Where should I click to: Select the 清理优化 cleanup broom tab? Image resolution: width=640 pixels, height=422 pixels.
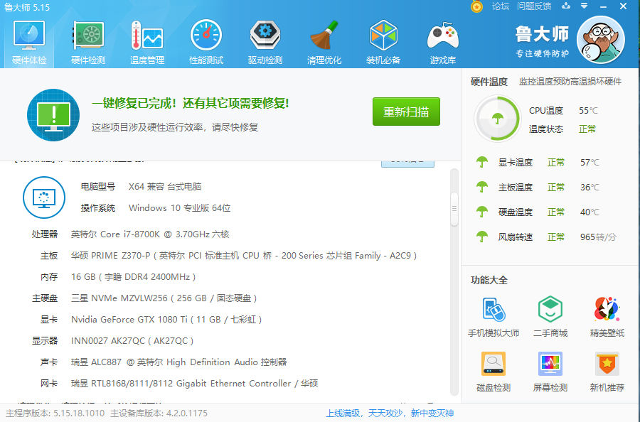(x=324, y=43)
